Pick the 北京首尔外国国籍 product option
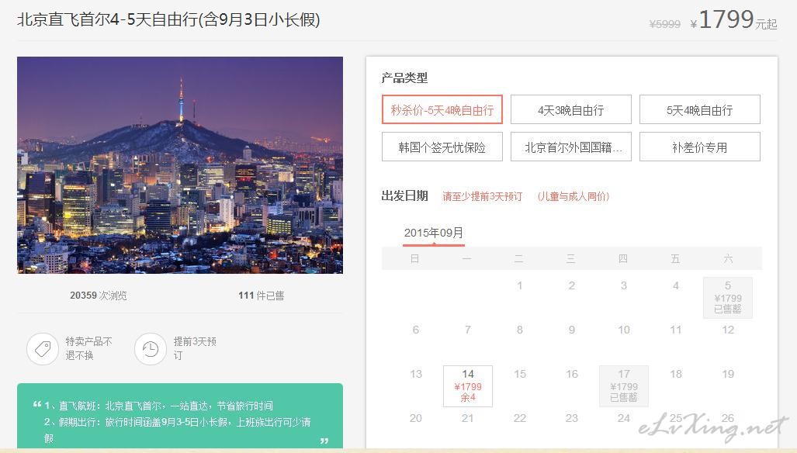The image size is (797, 453). pos(571,147)
